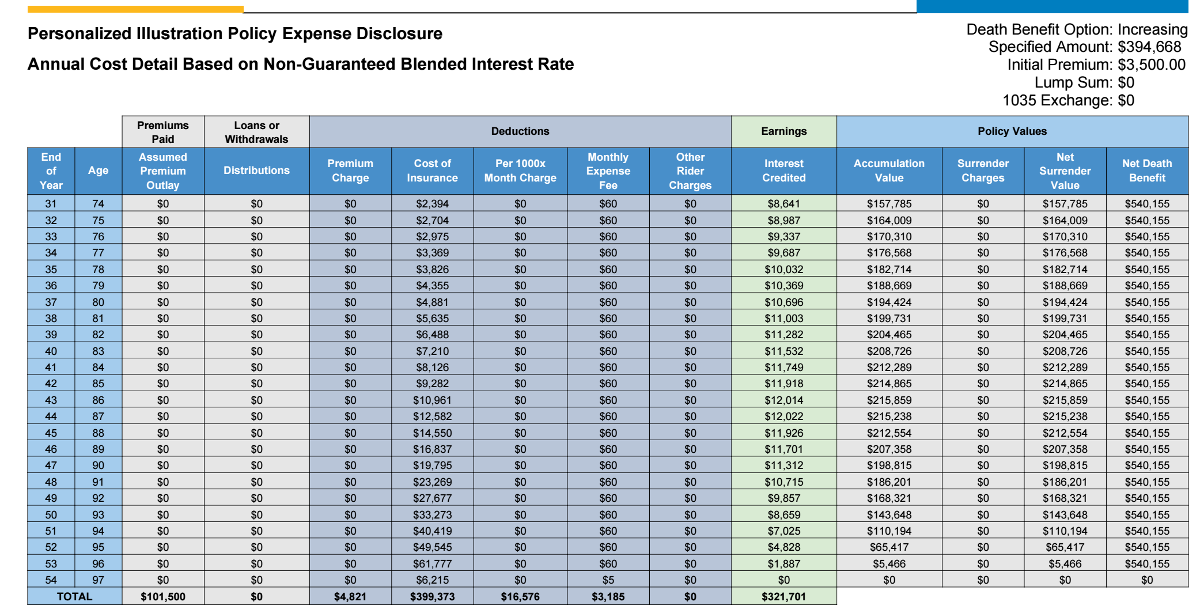Select total interest credited $321,701
This screenshot has height=613, width=1200.
pos(783,596)
